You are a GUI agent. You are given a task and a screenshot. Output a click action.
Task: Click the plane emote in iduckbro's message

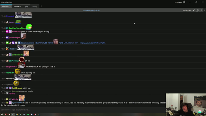click(26, 47)
